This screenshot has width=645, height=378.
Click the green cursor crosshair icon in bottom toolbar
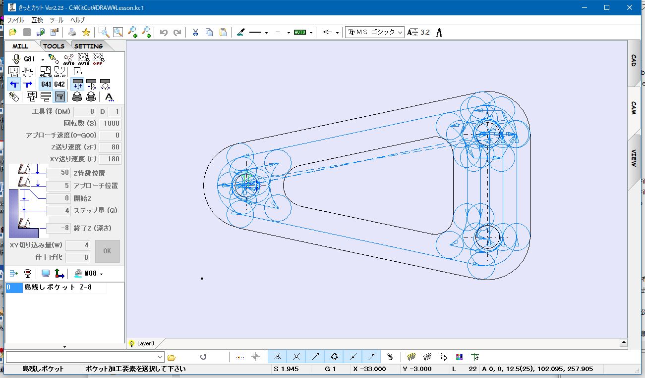[x=475, y=357]
